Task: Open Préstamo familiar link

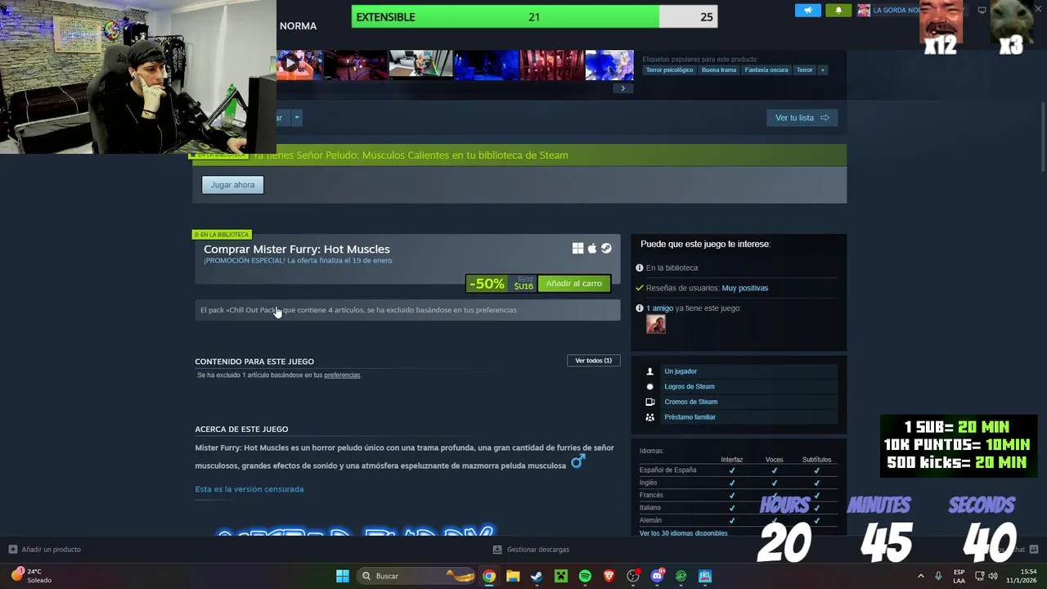Action: tap(690, 417)
